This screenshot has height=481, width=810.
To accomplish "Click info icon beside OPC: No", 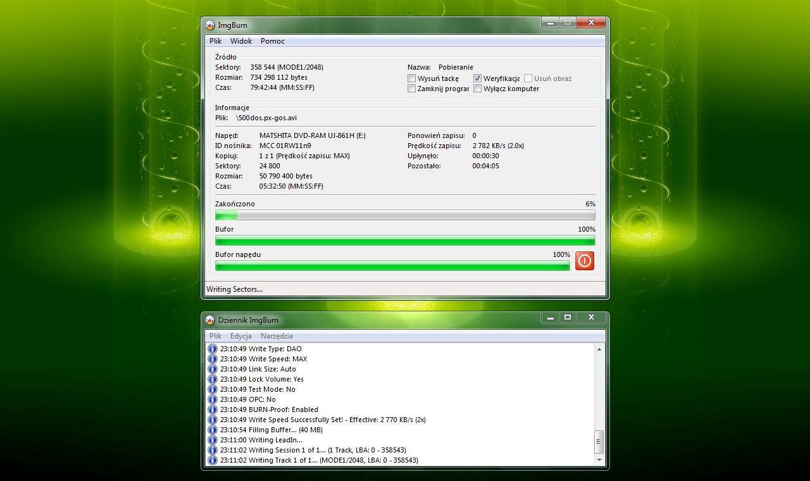I will pos(213,399).
